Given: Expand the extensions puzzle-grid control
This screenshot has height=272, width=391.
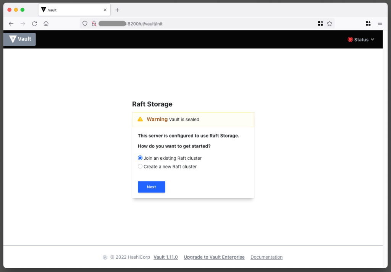Looking at the screenshot, I should point(368,23).
